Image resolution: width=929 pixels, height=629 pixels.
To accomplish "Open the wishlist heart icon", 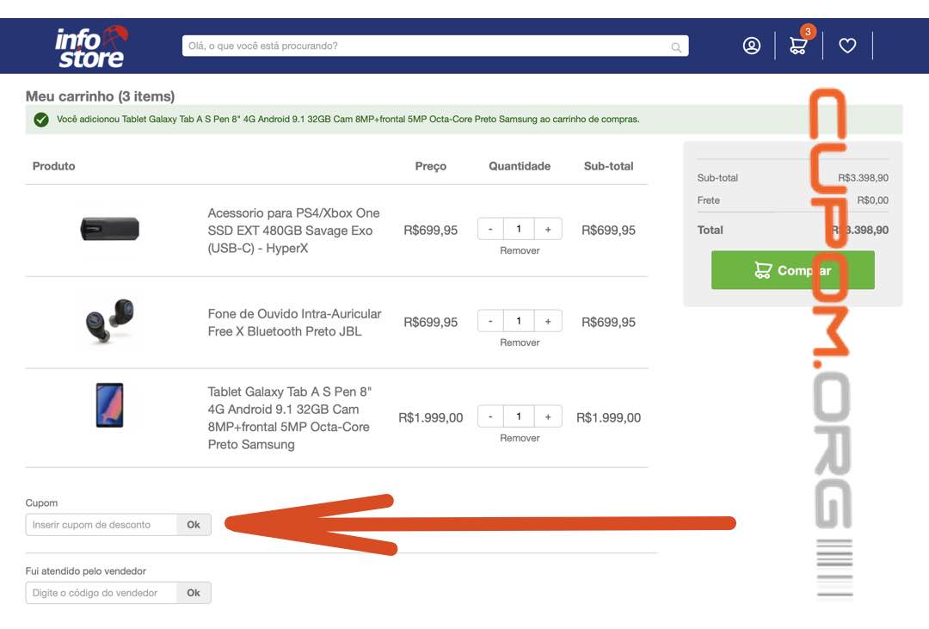I will point(847,46).
